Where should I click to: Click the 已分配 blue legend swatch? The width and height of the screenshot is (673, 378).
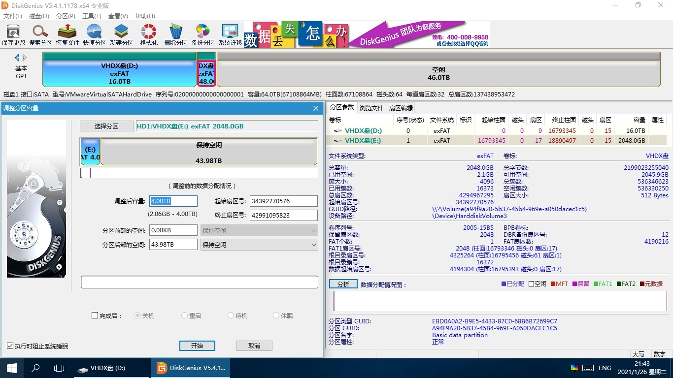pyautogui.click(x=504, y=284)
